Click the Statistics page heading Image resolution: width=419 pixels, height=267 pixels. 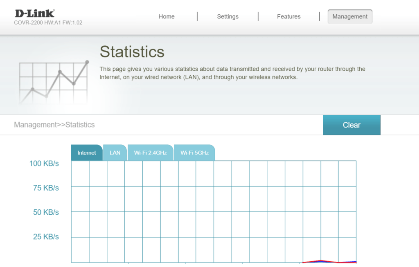click(132, 52)
